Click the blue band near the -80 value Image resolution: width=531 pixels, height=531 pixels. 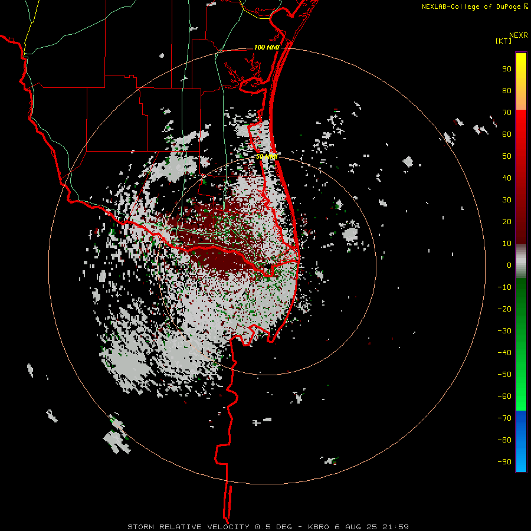(521, 440)
